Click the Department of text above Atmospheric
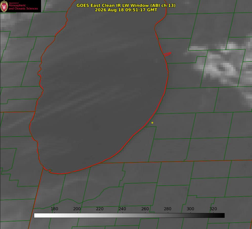The width and height of the screenshot is (252, 229). 14,3
